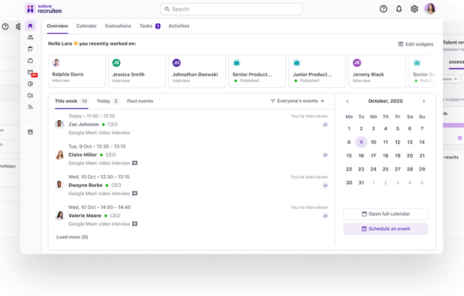
Task: Open the notifications bell icon
Action: tap(399, 9)
